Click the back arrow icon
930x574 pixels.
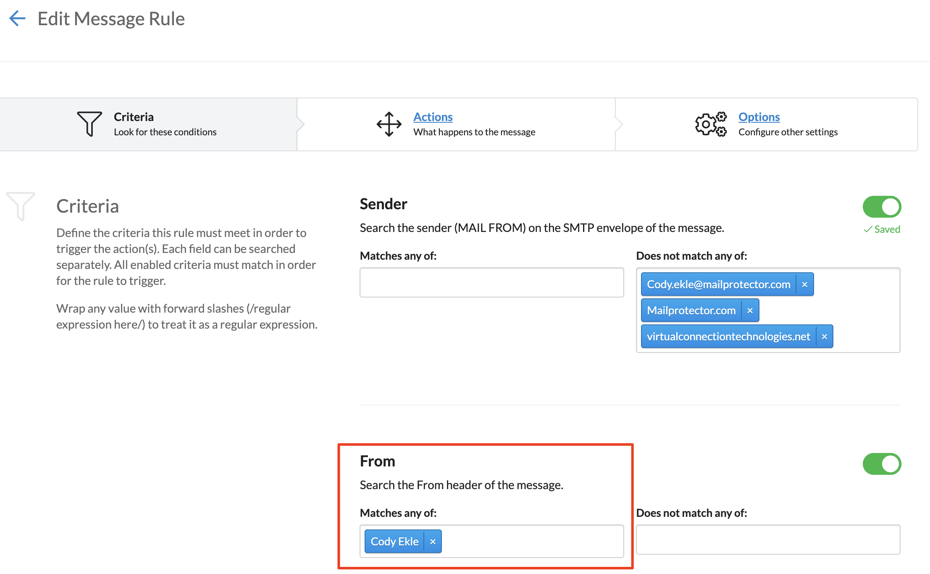pos(17,18)
